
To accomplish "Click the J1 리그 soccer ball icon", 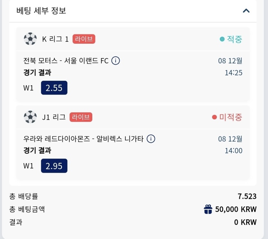I will tap(30, 117).
